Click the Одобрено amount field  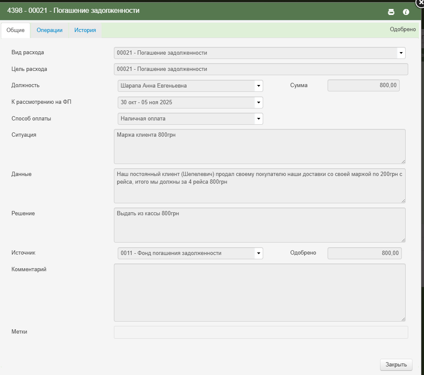[x=365, y=253]
